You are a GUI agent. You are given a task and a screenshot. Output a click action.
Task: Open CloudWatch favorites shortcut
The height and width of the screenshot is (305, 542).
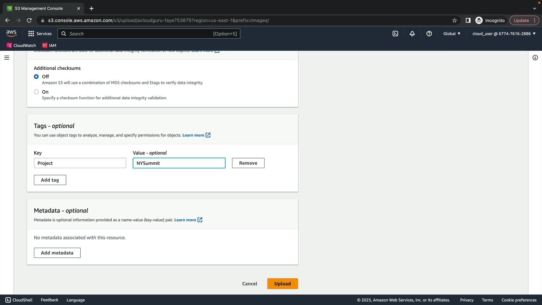[x=21, y=45]
